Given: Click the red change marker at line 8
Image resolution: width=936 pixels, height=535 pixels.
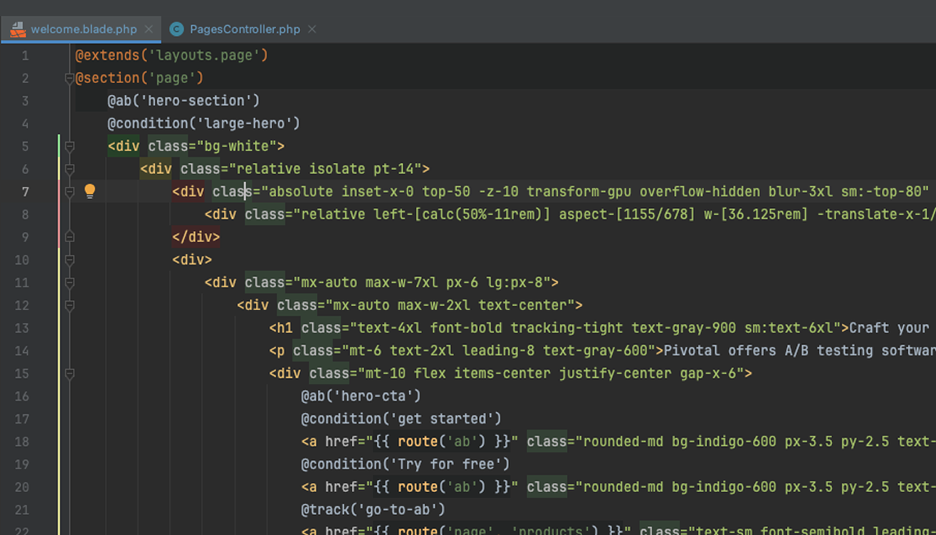Looking at the screenshot, I should [59, 214].
